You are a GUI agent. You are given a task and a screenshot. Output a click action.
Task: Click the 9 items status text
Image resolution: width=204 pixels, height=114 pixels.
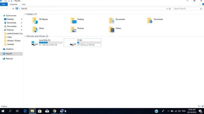(4, 106)
